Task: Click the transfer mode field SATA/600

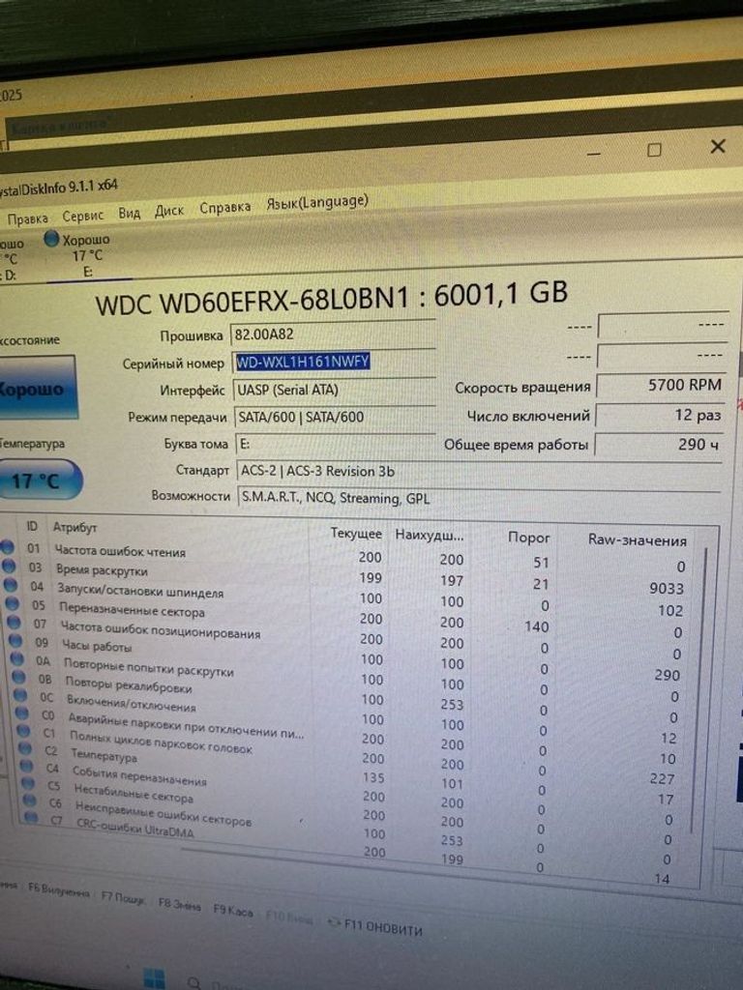Action: tap(336, 417)
